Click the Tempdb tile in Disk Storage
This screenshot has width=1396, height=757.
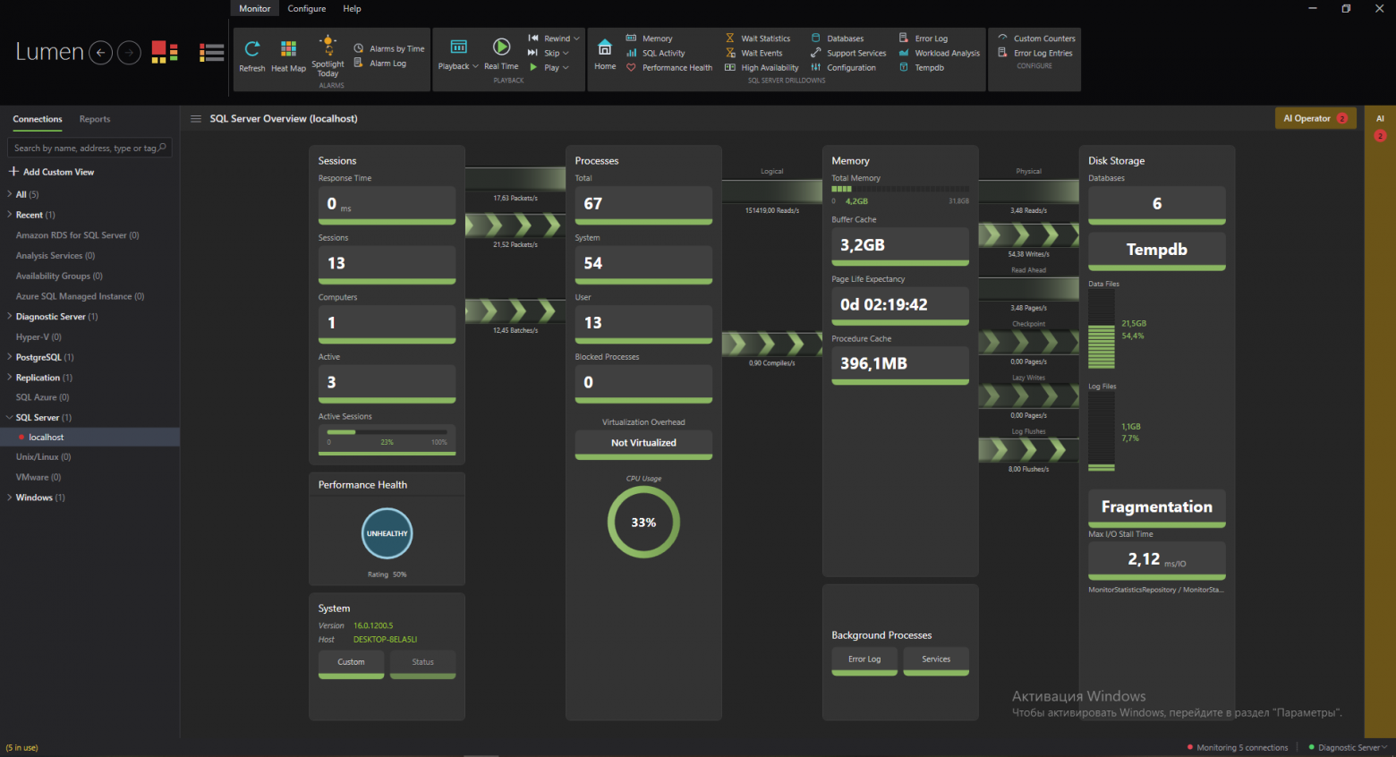pyautogui.click(x=1157, y=251)
